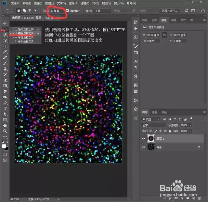Change screen mode button

pos(5,160)
